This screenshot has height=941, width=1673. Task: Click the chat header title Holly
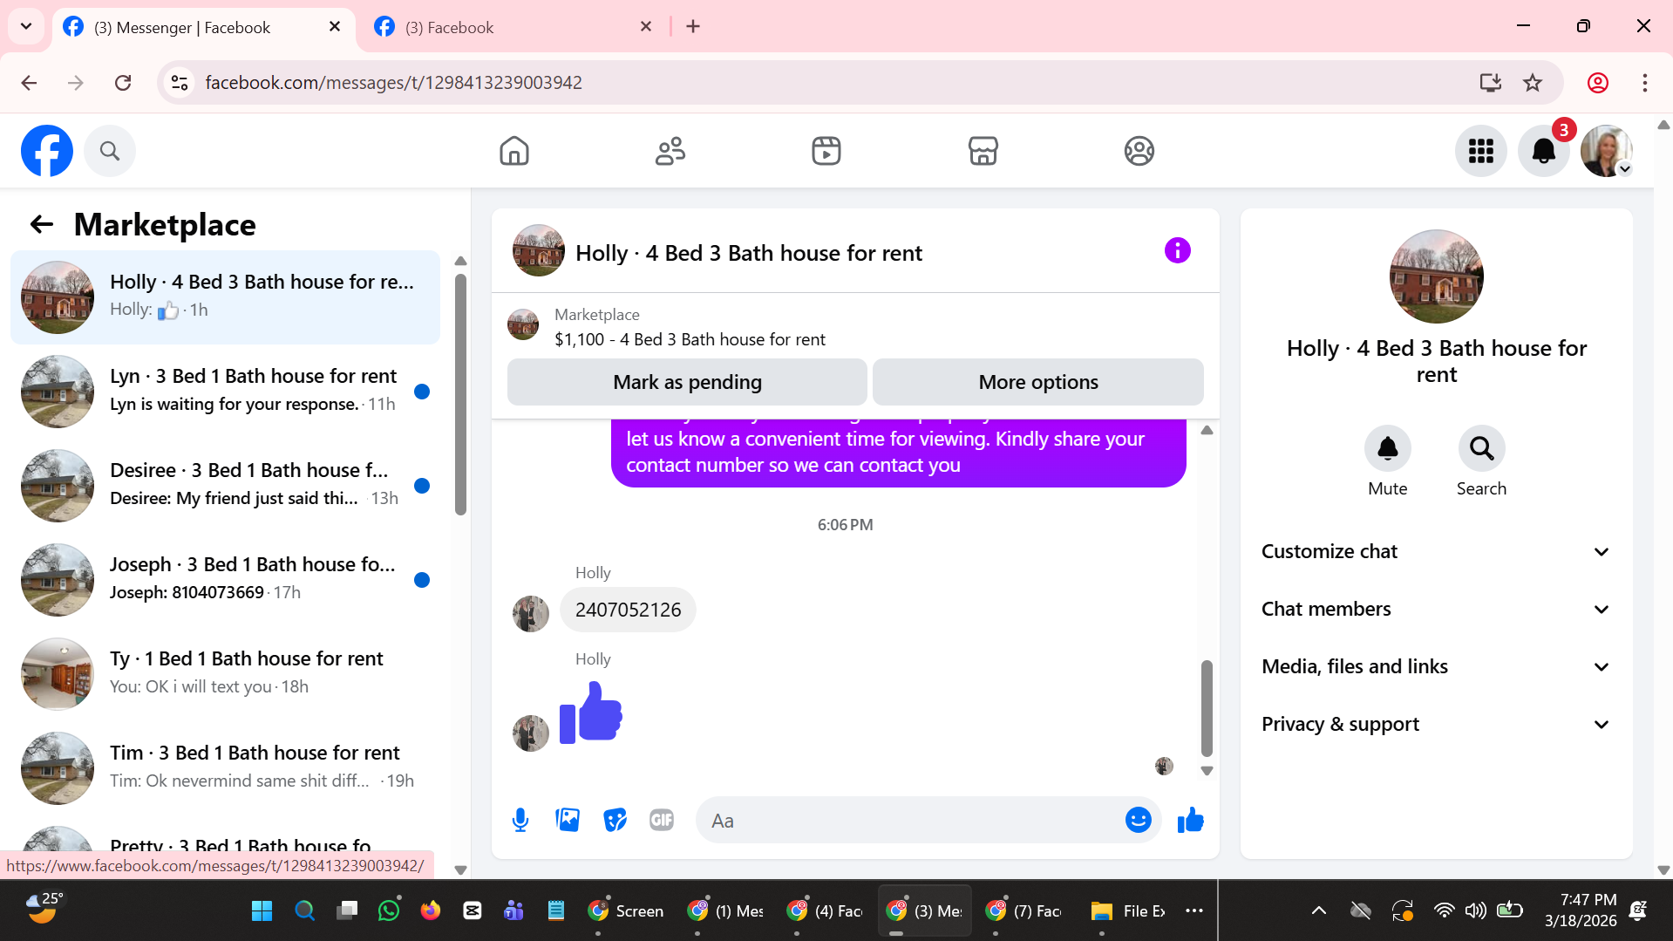[x=748, y=253]
